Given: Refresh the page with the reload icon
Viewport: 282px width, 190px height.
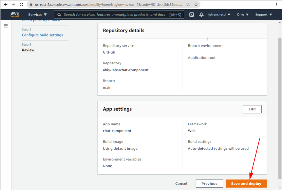Looking at the screenshot, I should (x=21, y=5).
